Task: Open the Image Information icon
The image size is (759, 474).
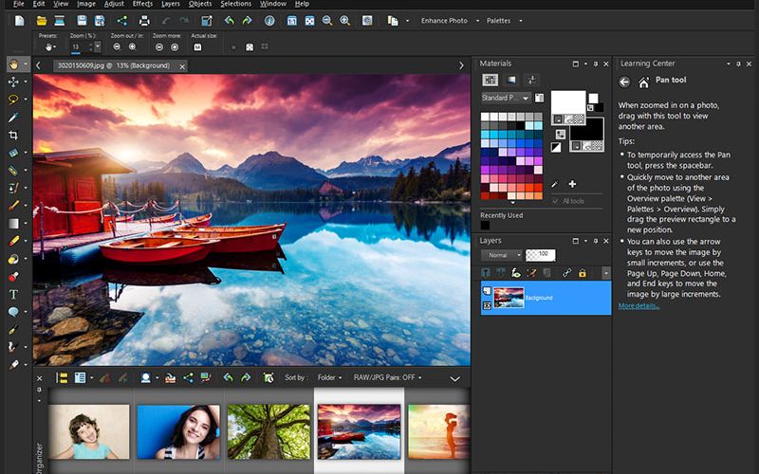Action: point(269,21)
